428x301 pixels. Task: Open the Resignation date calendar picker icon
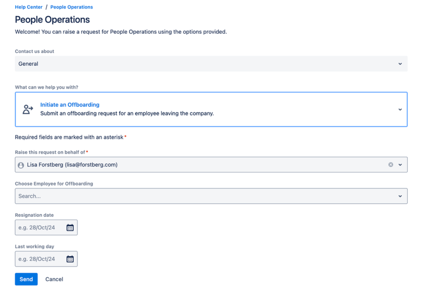coord(70,227)
